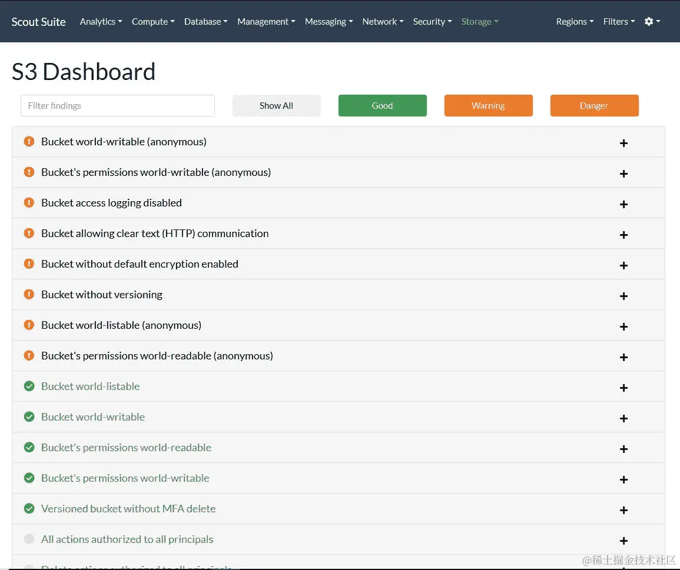This screenshot has width=680, height=570.
Task: Open the Management menu
Action: click(x=266, y=21)
